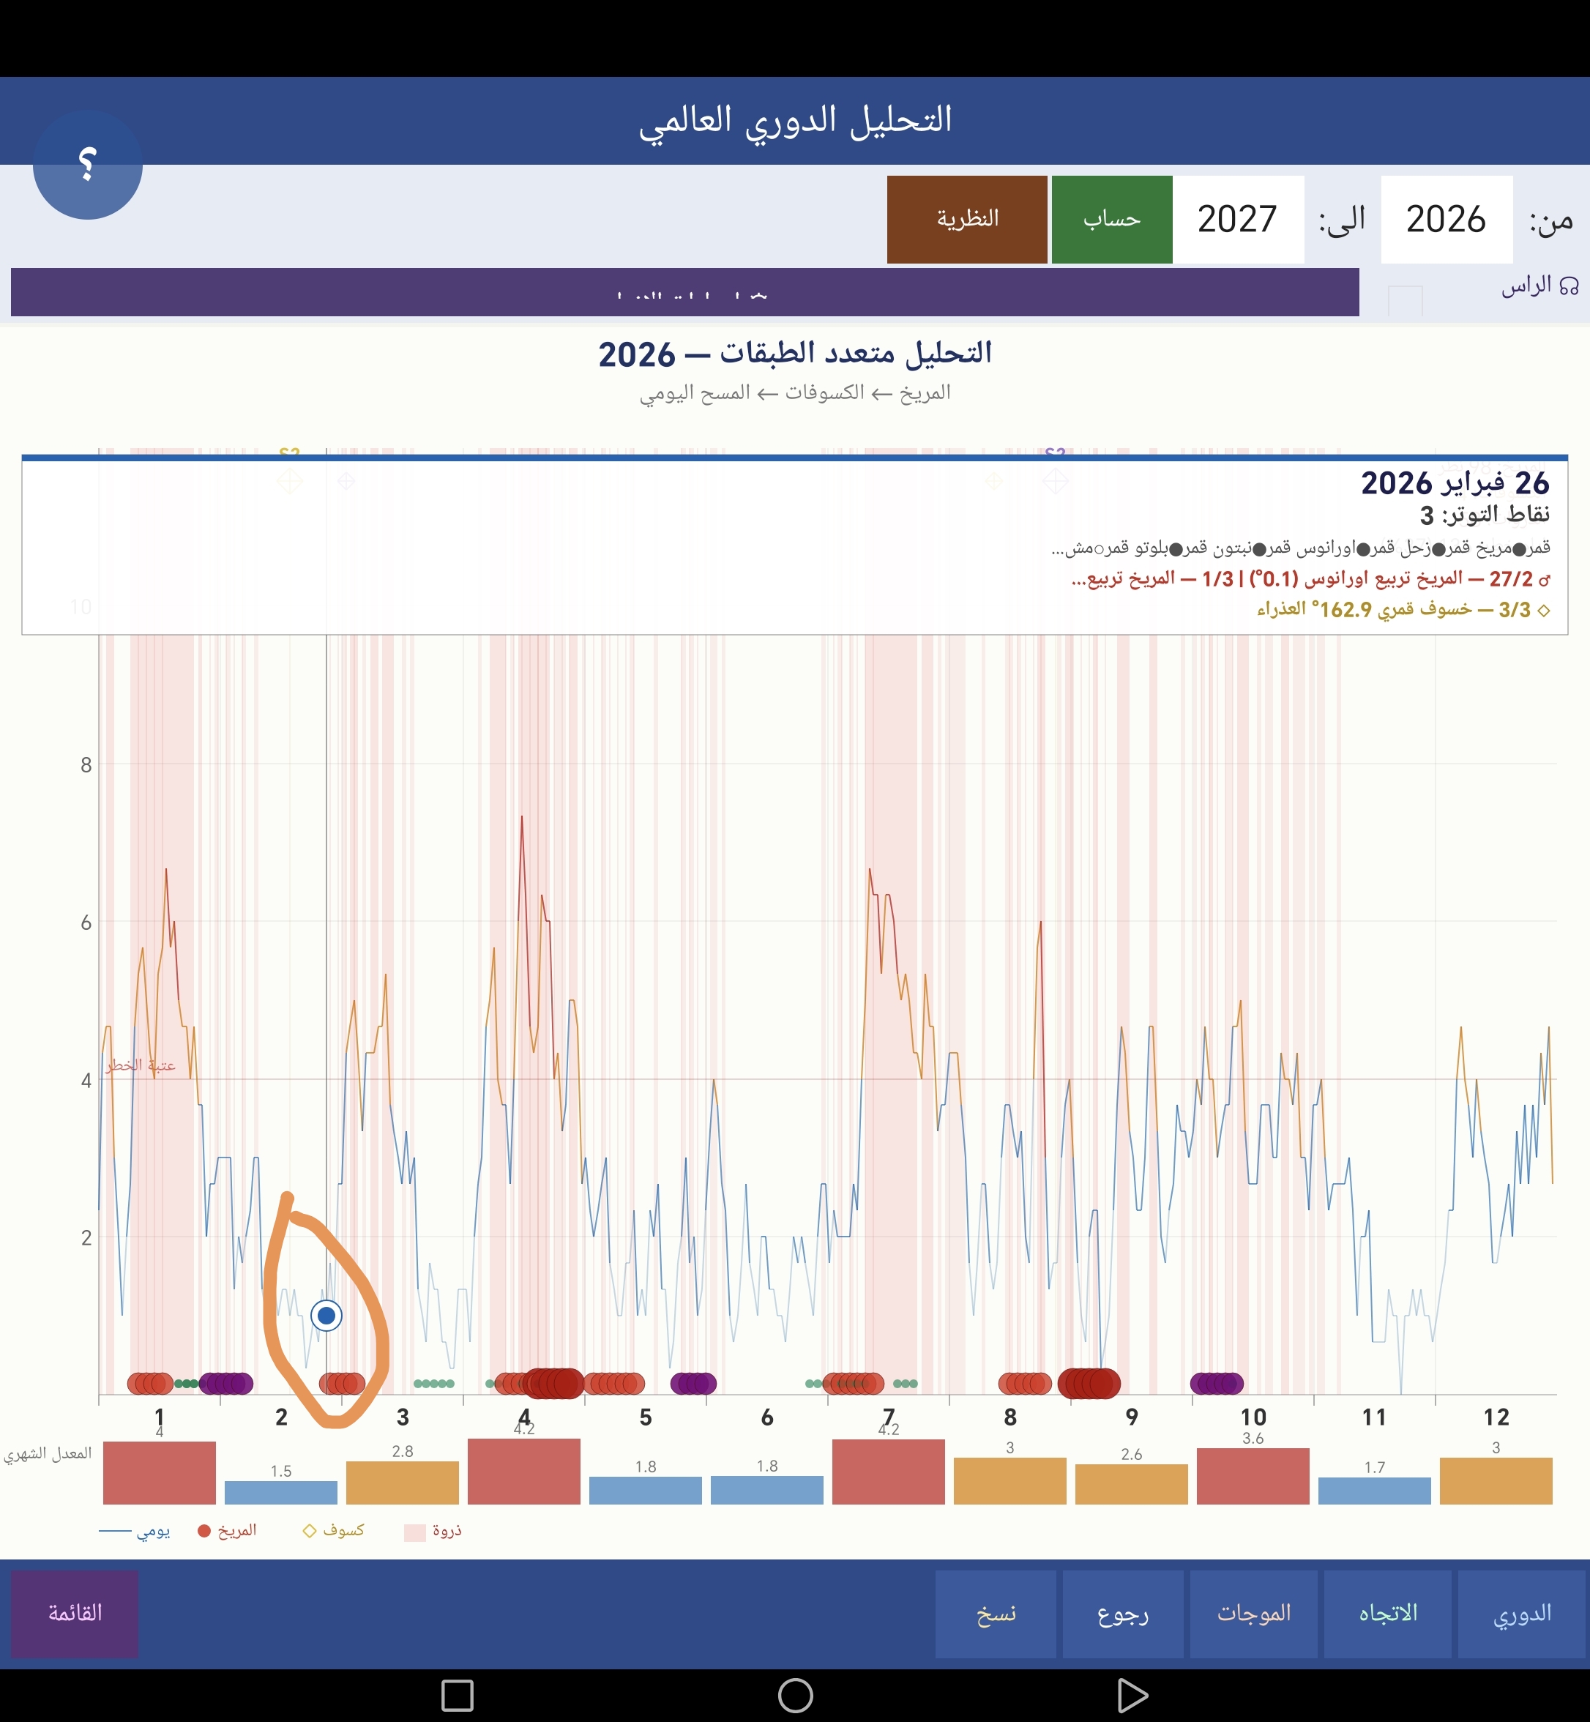Toggle the المريخ (Mars) legend entry
This screenshot has width=1590, height=1722.
click(227, 1531)
